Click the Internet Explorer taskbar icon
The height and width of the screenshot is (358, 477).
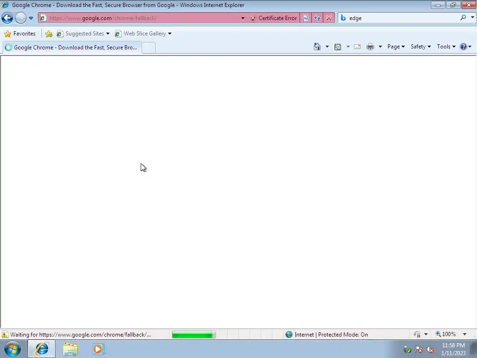click(41, 349)
